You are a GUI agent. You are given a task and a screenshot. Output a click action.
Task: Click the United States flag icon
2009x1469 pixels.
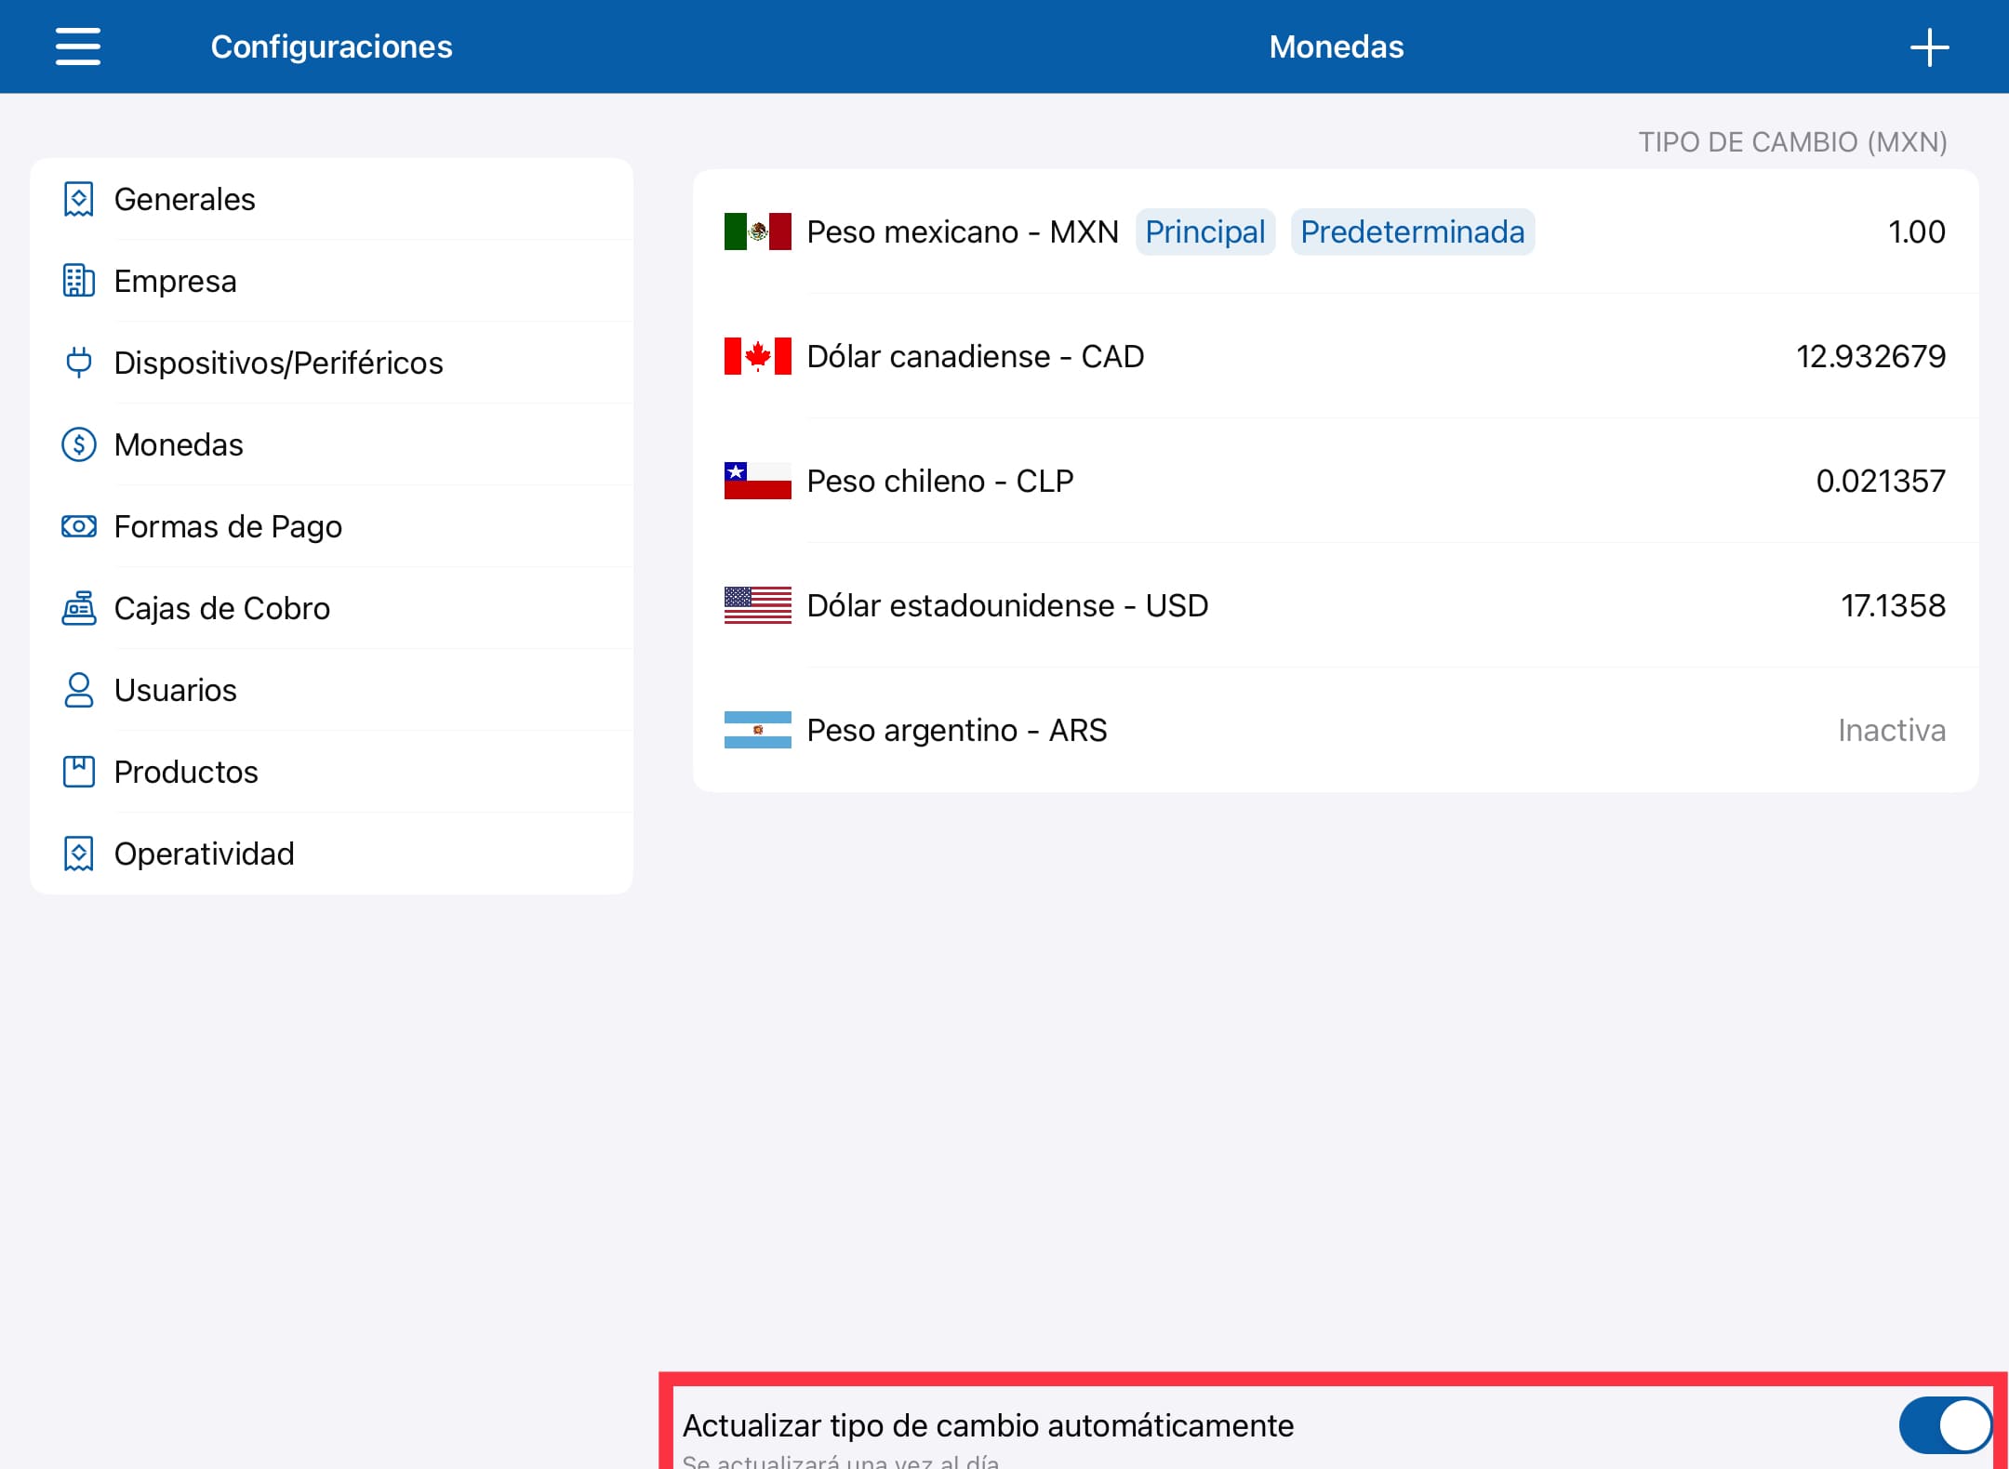758,605
